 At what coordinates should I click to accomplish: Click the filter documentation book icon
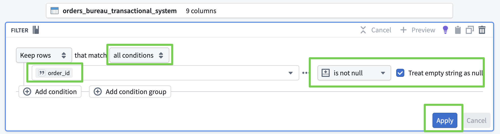click(36, 30)
